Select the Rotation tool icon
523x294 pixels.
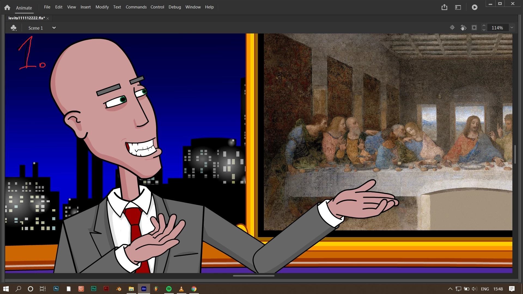coord(463,27)
